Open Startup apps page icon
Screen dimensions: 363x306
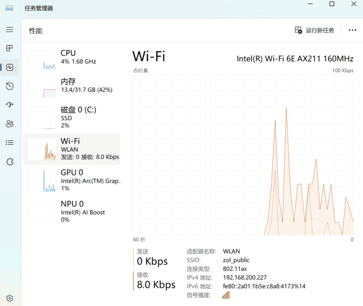10,105
